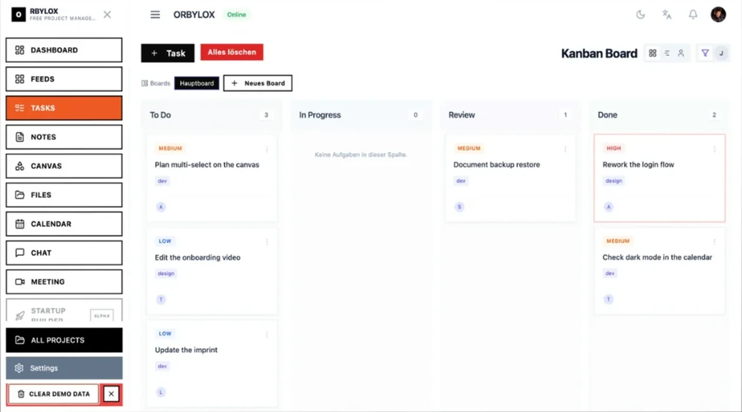The image size is (742, 412).
Task: Open the Canvas section
Action: (x=64, y=166)
